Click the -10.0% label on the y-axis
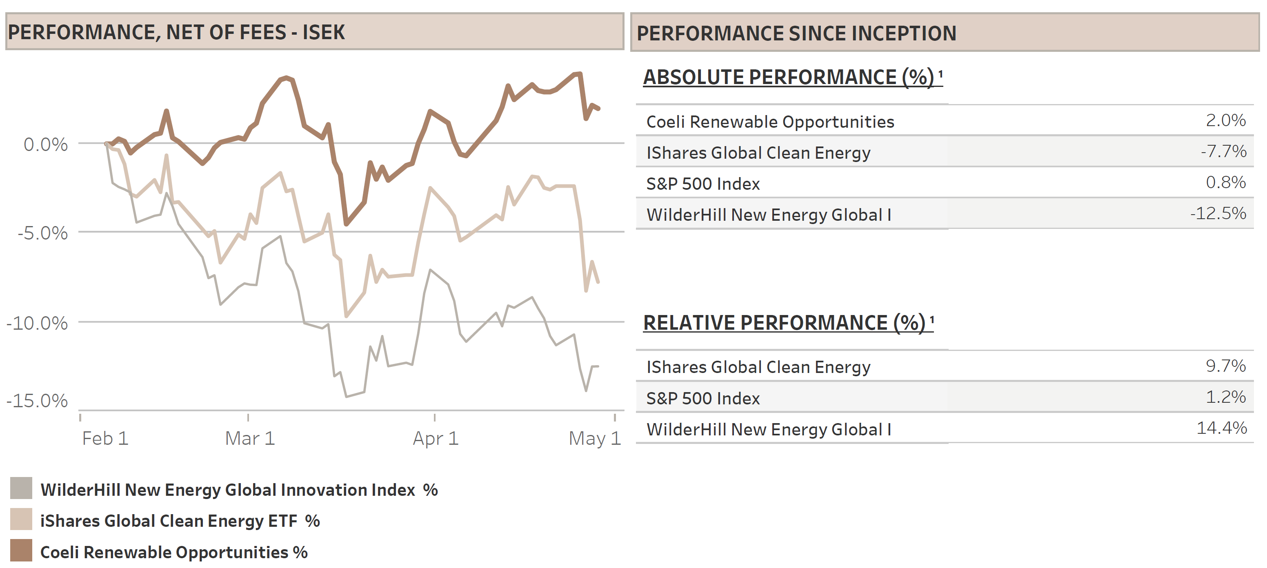Image resolution: width=1267 pixels, height=568 pixels. [38, 323]
